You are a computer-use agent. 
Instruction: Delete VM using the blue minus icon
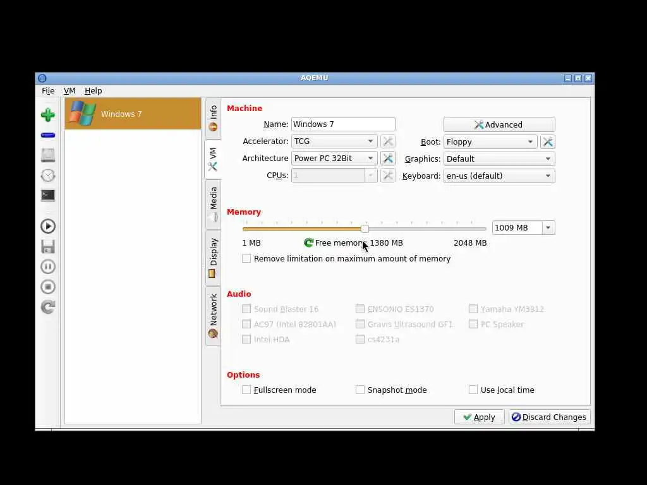(48, 135)
